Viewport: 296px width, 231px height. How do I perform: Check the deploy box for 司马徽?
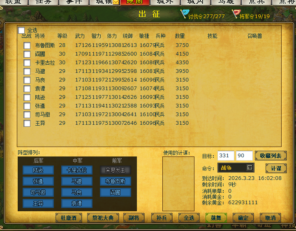click(x=27, y=115)
